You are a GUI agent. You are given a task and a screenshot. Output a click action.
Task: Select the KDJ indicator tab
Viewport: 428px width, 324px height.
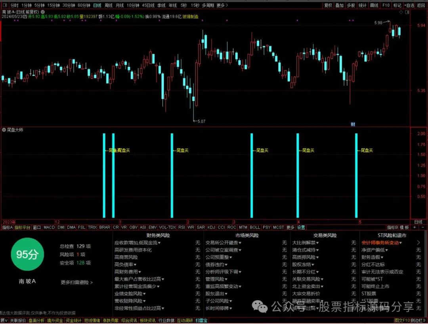[x=211, y=227]
